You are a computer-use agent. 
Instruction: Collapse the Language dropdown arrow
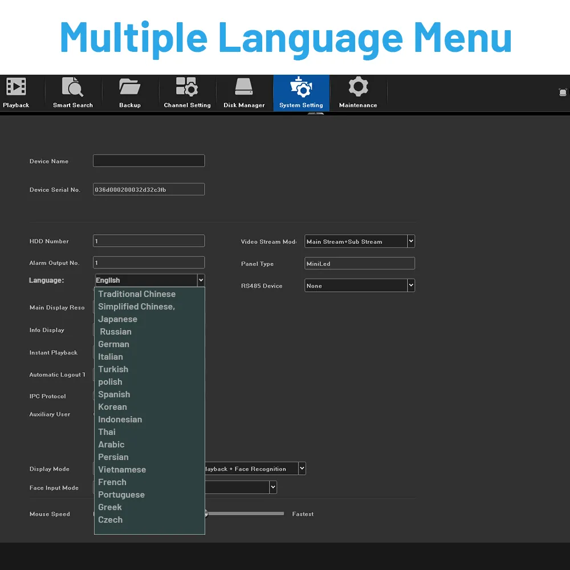coord(201,280)
